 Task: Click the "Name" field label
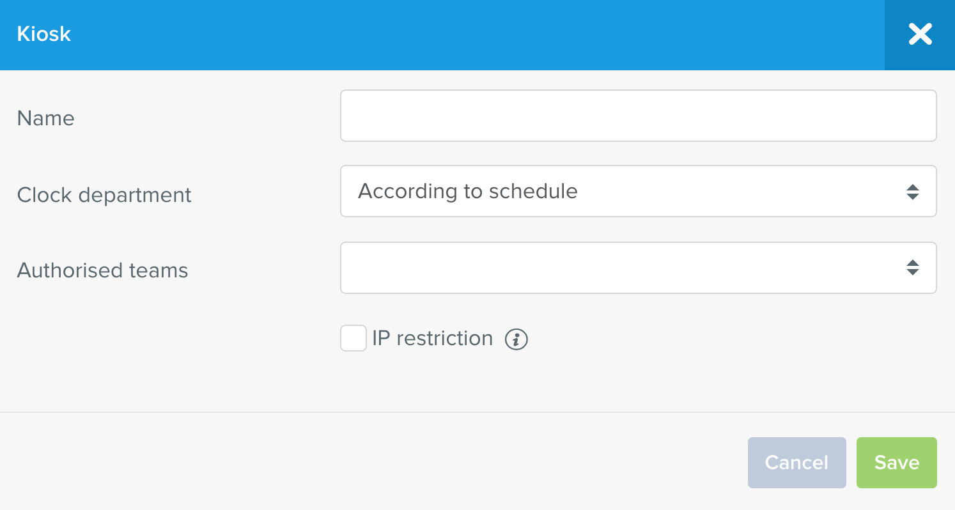[45, 118]
